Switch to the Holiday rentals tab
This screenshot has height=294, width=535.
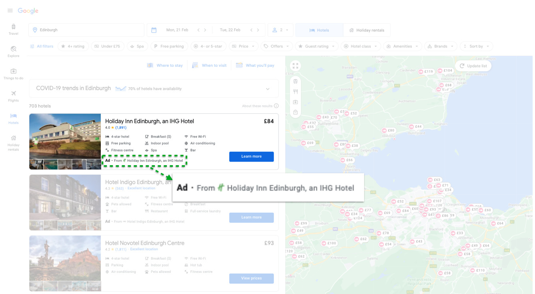(x=367, y=30)
